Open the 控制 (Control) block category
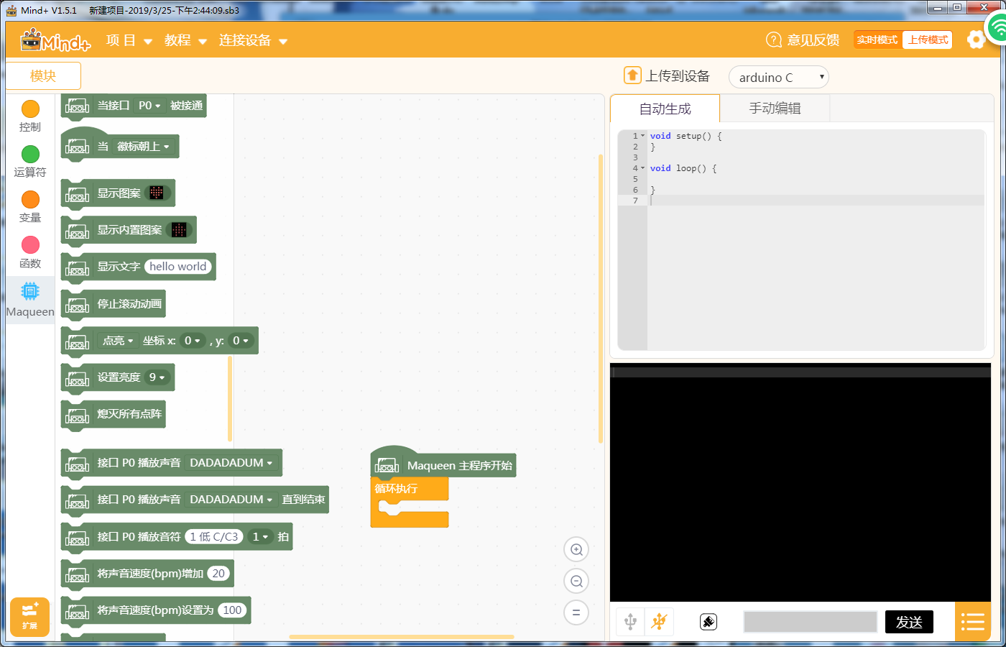1006x647 pixels. (30, 116)
